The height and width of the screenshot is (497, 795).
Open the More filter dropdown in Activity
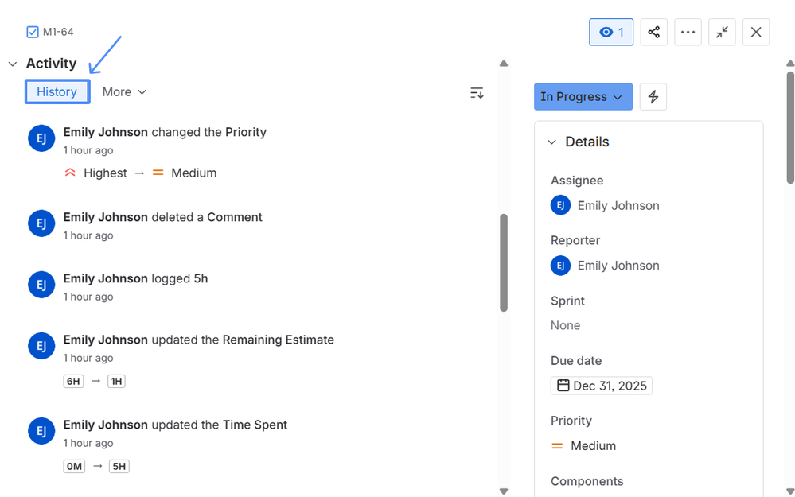click(123, 91)
